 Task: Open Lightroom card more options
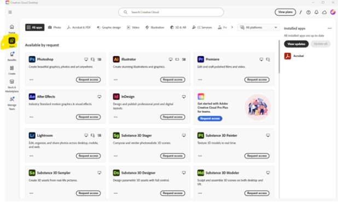click(32, 156)
